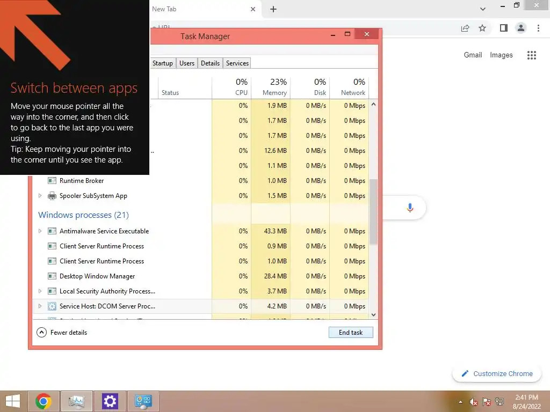Expand Spooler SubSystem App row

(x=40, y=195)
